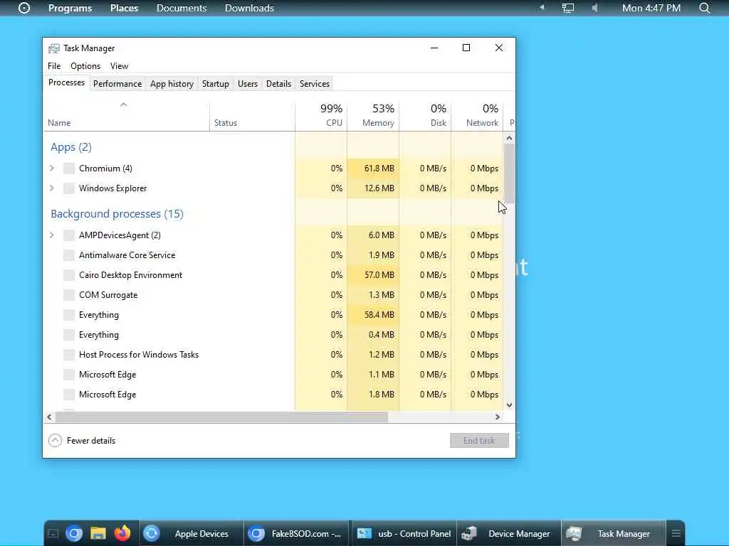The width and height of the screenshot is (729, 546).
Task: Select the Microsoft Edge process using 1.8 MB
Action: 273,395
